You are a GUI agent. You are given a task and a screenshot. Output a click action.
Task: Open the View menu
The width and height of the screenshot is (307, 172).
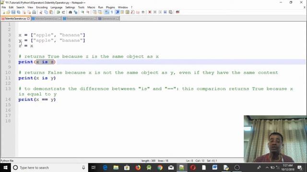pyautogui.click(x=30, y=8)
